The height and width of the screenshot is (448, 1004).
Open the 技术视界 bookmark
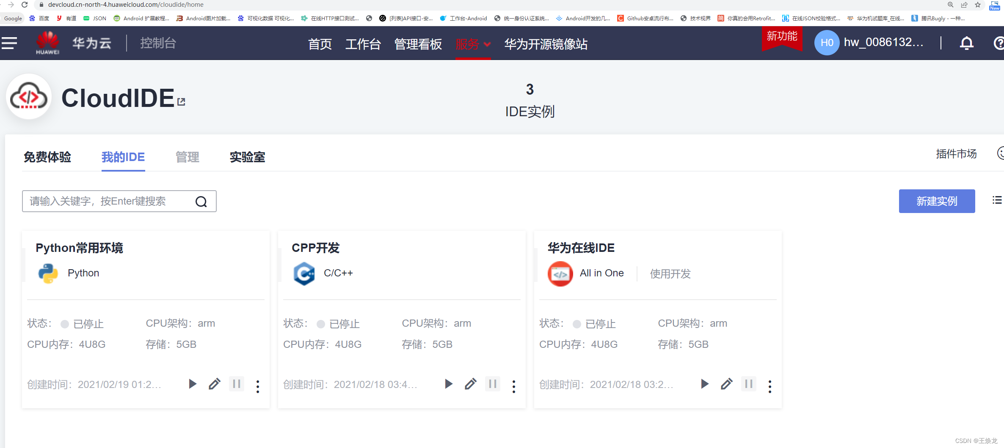point(696,18)
